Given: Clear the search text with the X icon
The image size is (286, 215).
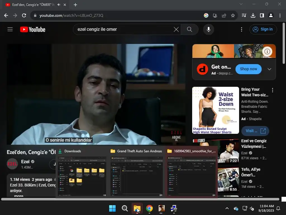Looking at the screenshot, I should pyautogui.click(x=176, y=29).
